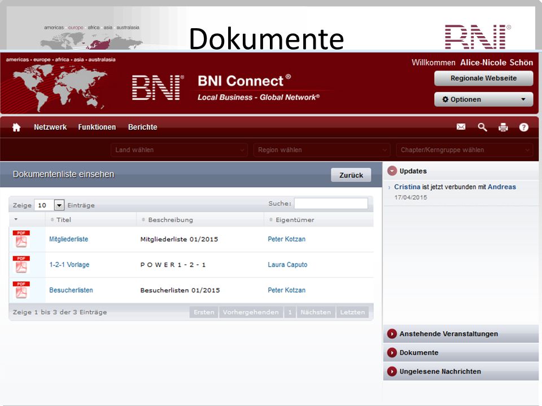Click the white BNI logo in the header
The image size is (542, 406).
(158, 88)
